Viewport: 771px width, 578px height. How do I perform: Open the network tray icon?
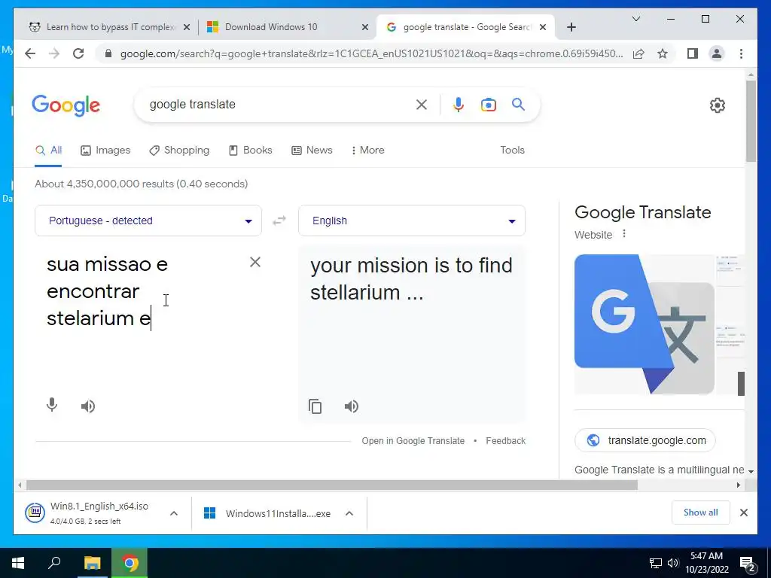click(656, 563)
